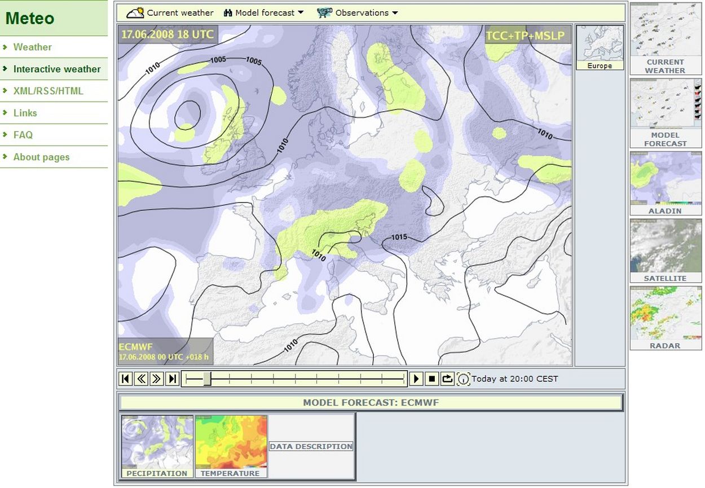Open the Radar imagery thumbnail

666,318
